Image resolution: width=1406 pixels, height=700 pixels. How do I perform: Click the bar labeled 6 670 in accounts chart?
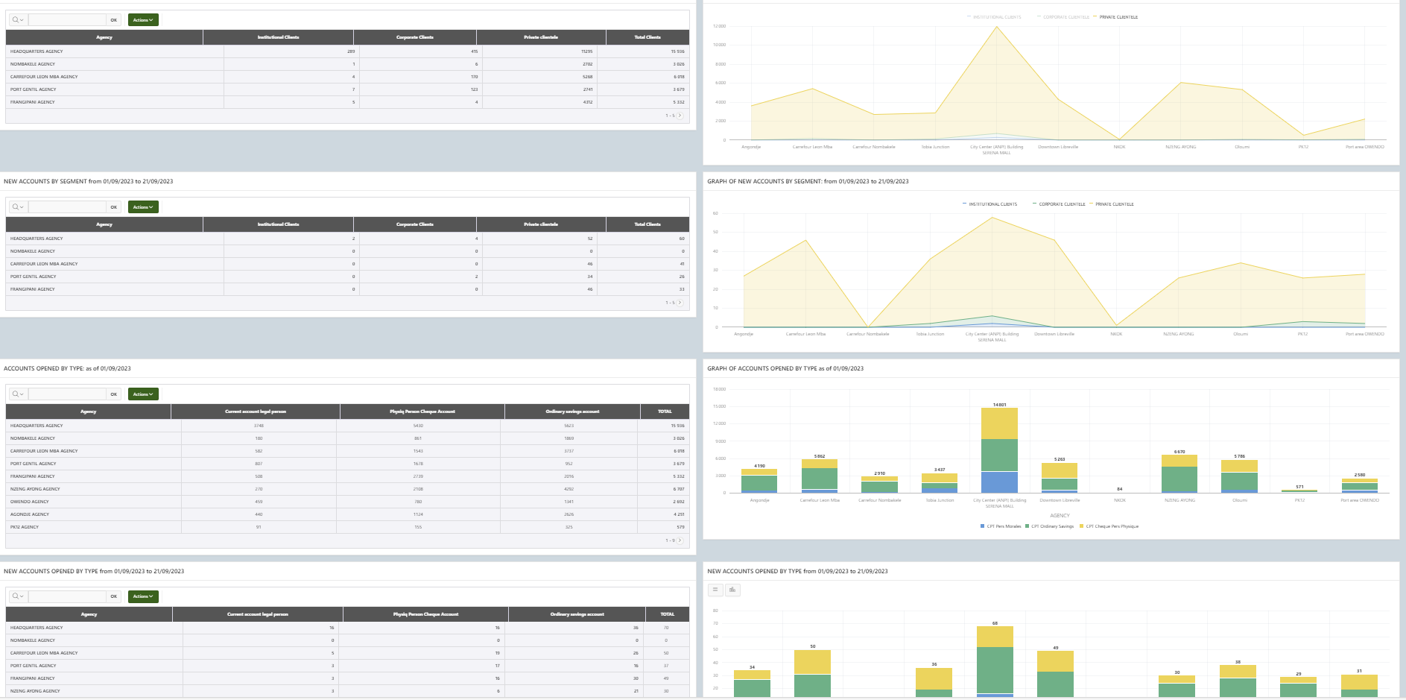(x=1179, y=473)
